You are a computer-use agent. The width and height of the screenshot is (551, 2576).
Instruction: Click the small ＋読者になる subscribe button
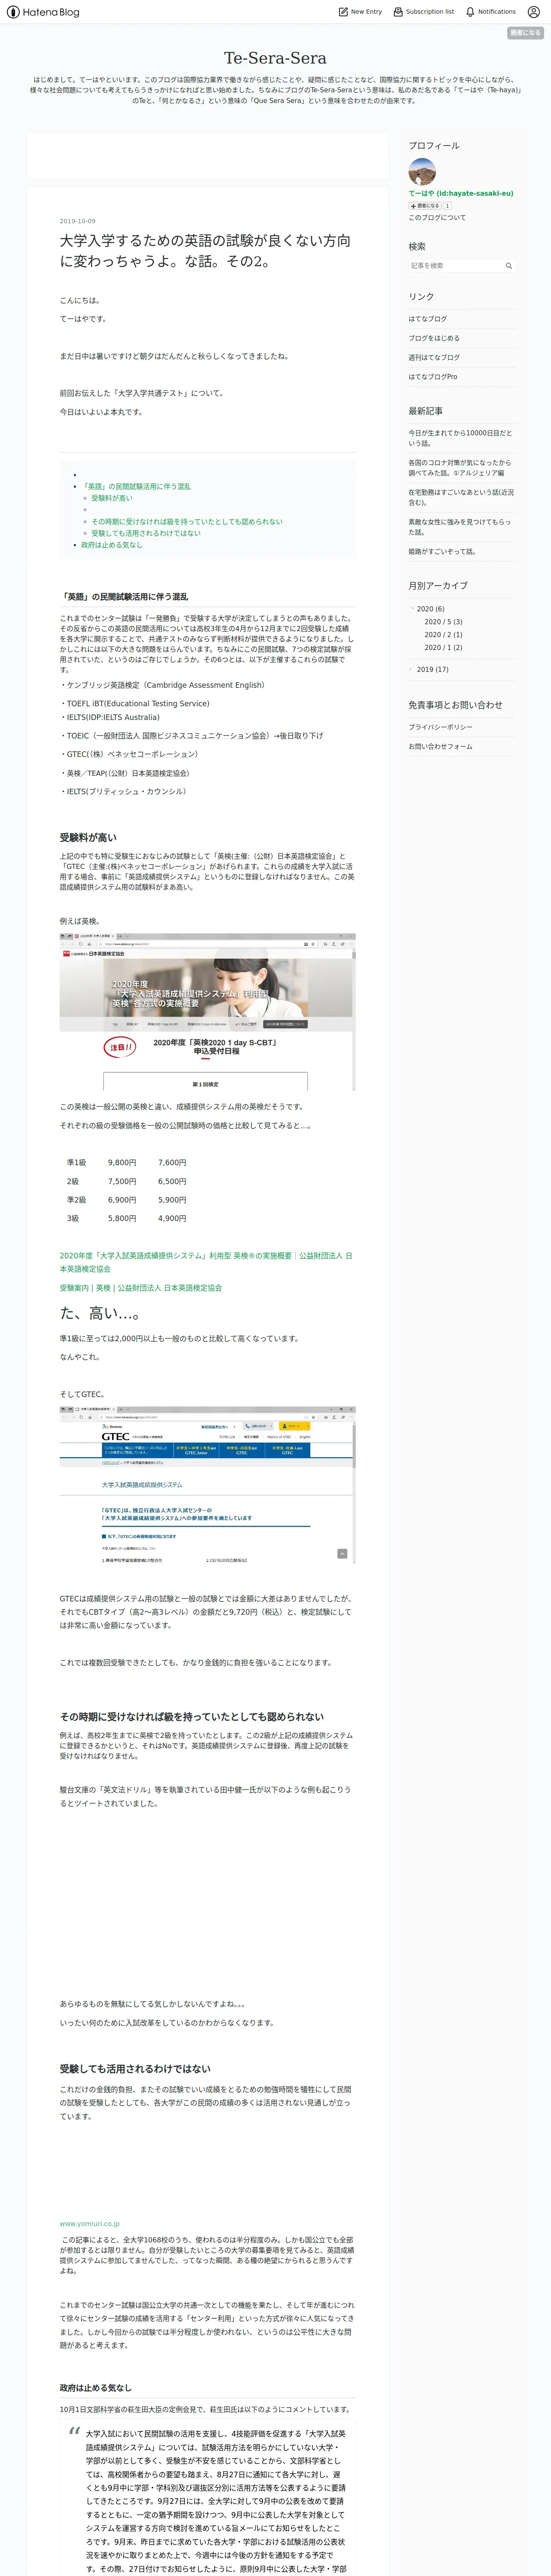(424, 206)
